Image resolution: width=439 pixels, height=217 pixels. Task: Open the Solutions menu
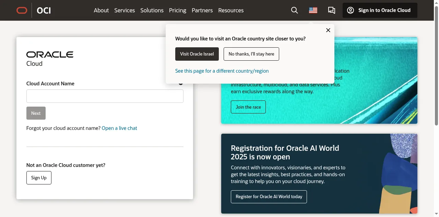click(152, 10)
